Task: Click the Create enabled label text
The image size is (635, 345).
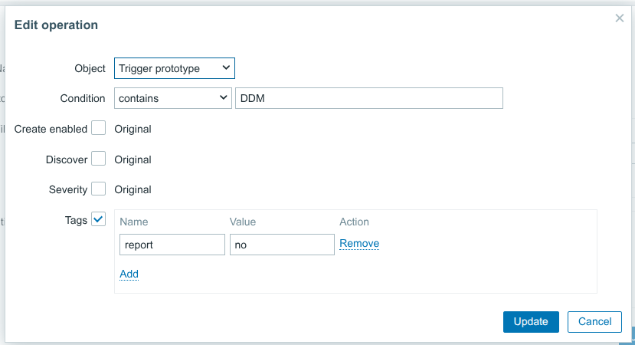Action: pyautogui.click(x=51, y=129)
